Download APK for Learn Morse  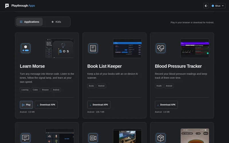coord(46,105)
